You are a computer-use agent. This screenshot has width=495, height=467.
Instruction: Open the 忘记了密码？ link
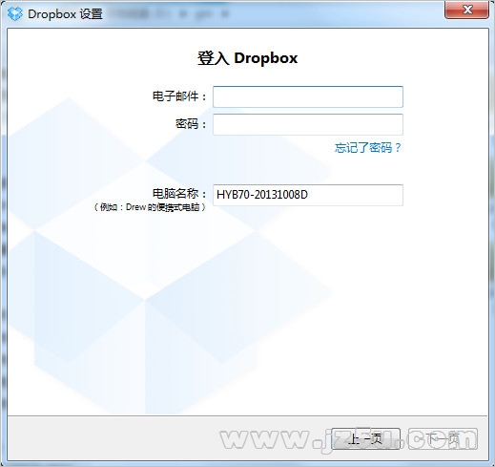[368, 148]
